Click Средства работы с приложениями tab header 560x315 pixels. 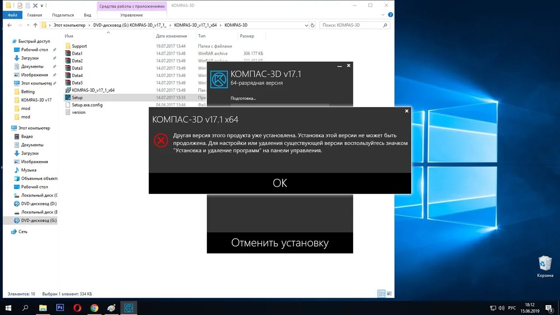click(132, 6)
